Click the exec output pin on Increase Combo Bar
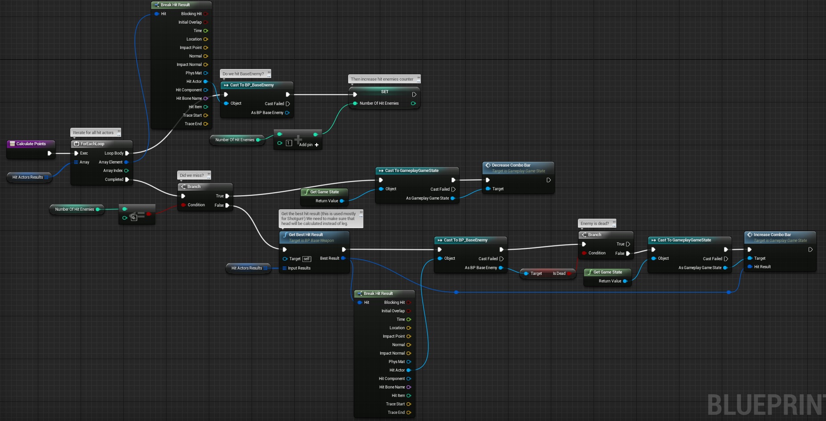The height and width of the screenshot is (421, 826). point(810,249)
